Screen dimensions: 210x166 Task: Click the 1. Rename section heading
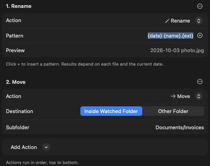click(19, 6)
